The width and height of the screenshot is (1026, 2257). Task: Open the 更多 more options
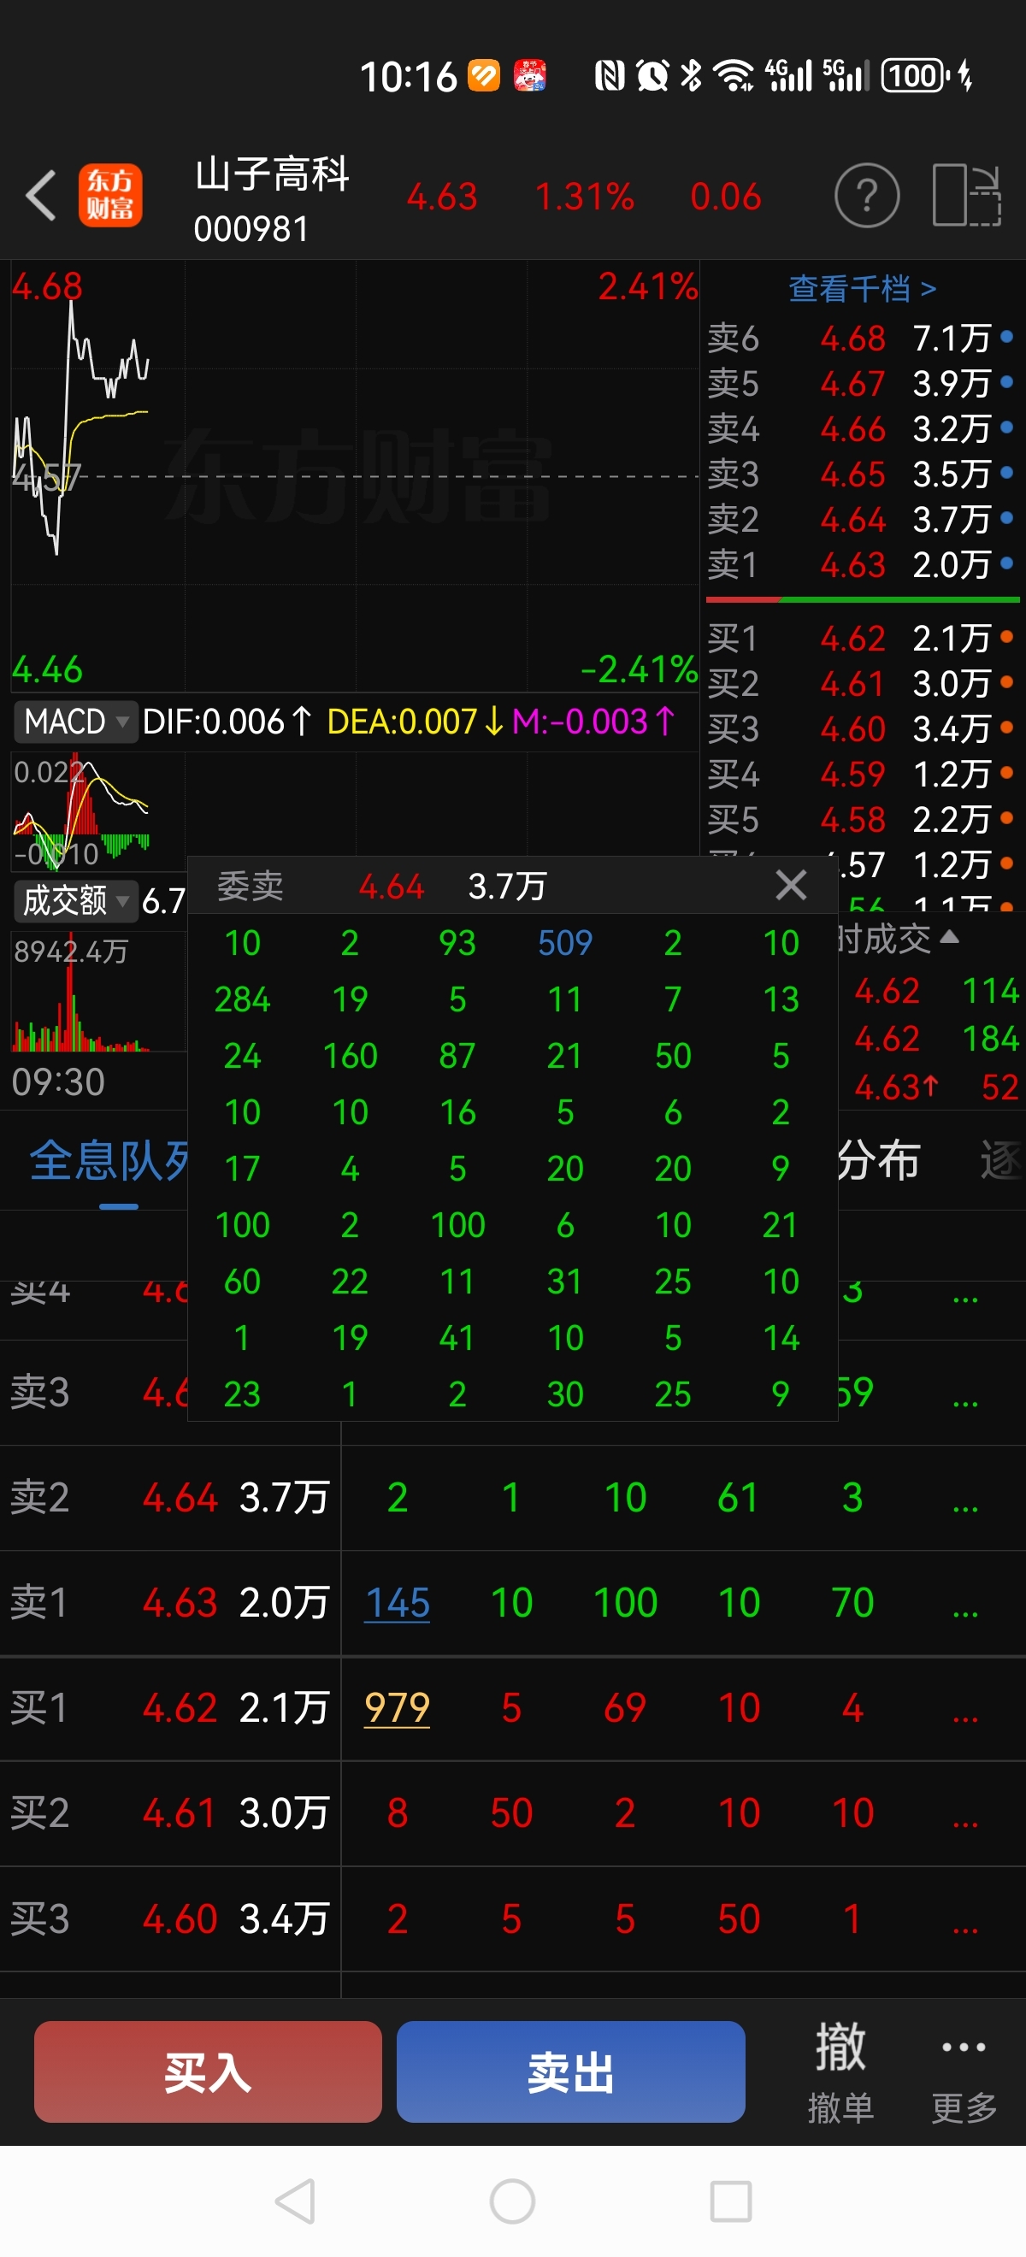[964, 2074]
